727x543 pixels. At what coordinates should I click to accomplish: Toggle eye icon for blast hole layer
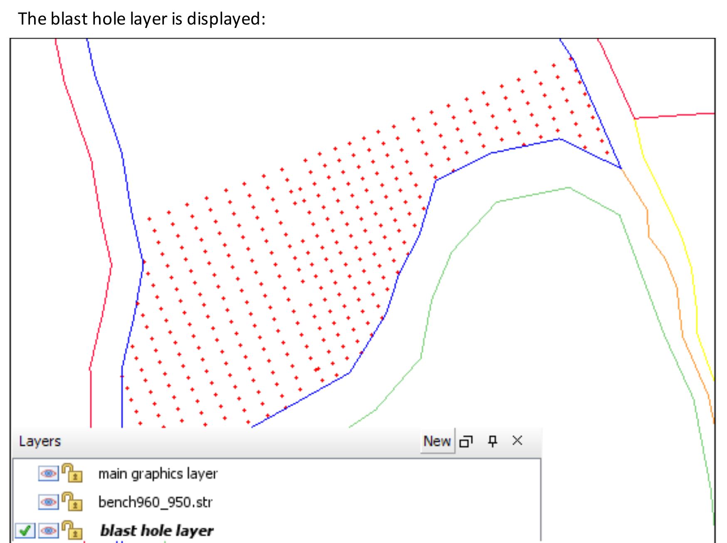pyautogui.click(x=49, y=531)
